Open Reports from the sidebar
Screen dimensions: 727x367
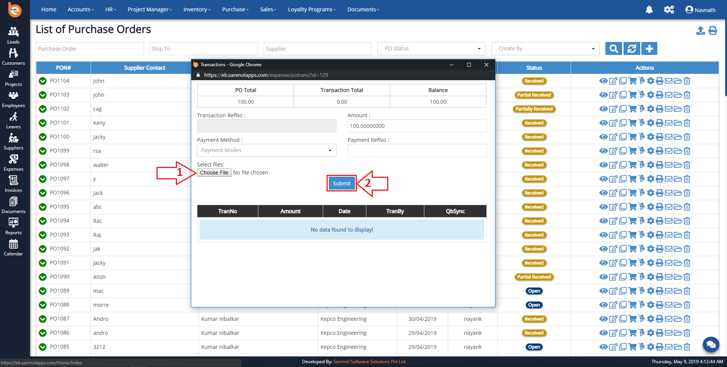pyautogui.click(x=13, y=226)
